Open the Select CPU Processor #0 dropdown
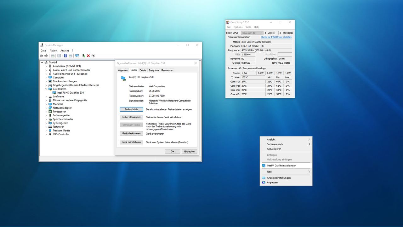The image size is (403, 227). [x=252, y=33]
